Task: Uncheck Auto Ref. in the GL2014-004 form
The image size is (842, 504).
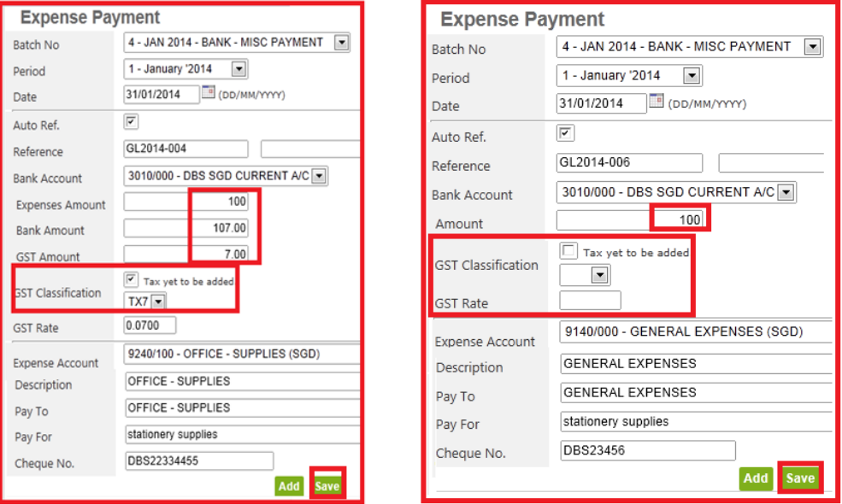Action: click(x=132, y=123)
